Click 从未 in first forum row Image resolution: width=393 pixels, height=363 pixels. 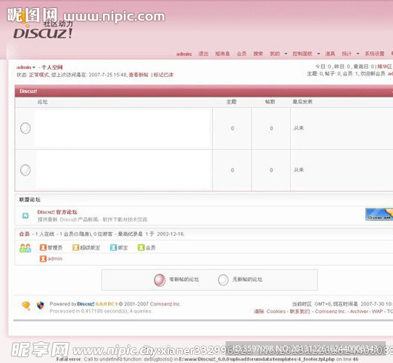click(x=299, y=129)
